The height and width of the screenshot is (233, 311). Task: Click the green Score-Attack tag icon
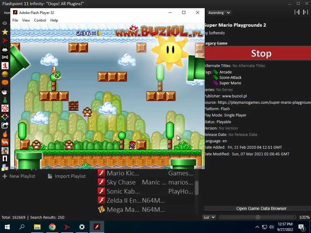pos(216,78)
